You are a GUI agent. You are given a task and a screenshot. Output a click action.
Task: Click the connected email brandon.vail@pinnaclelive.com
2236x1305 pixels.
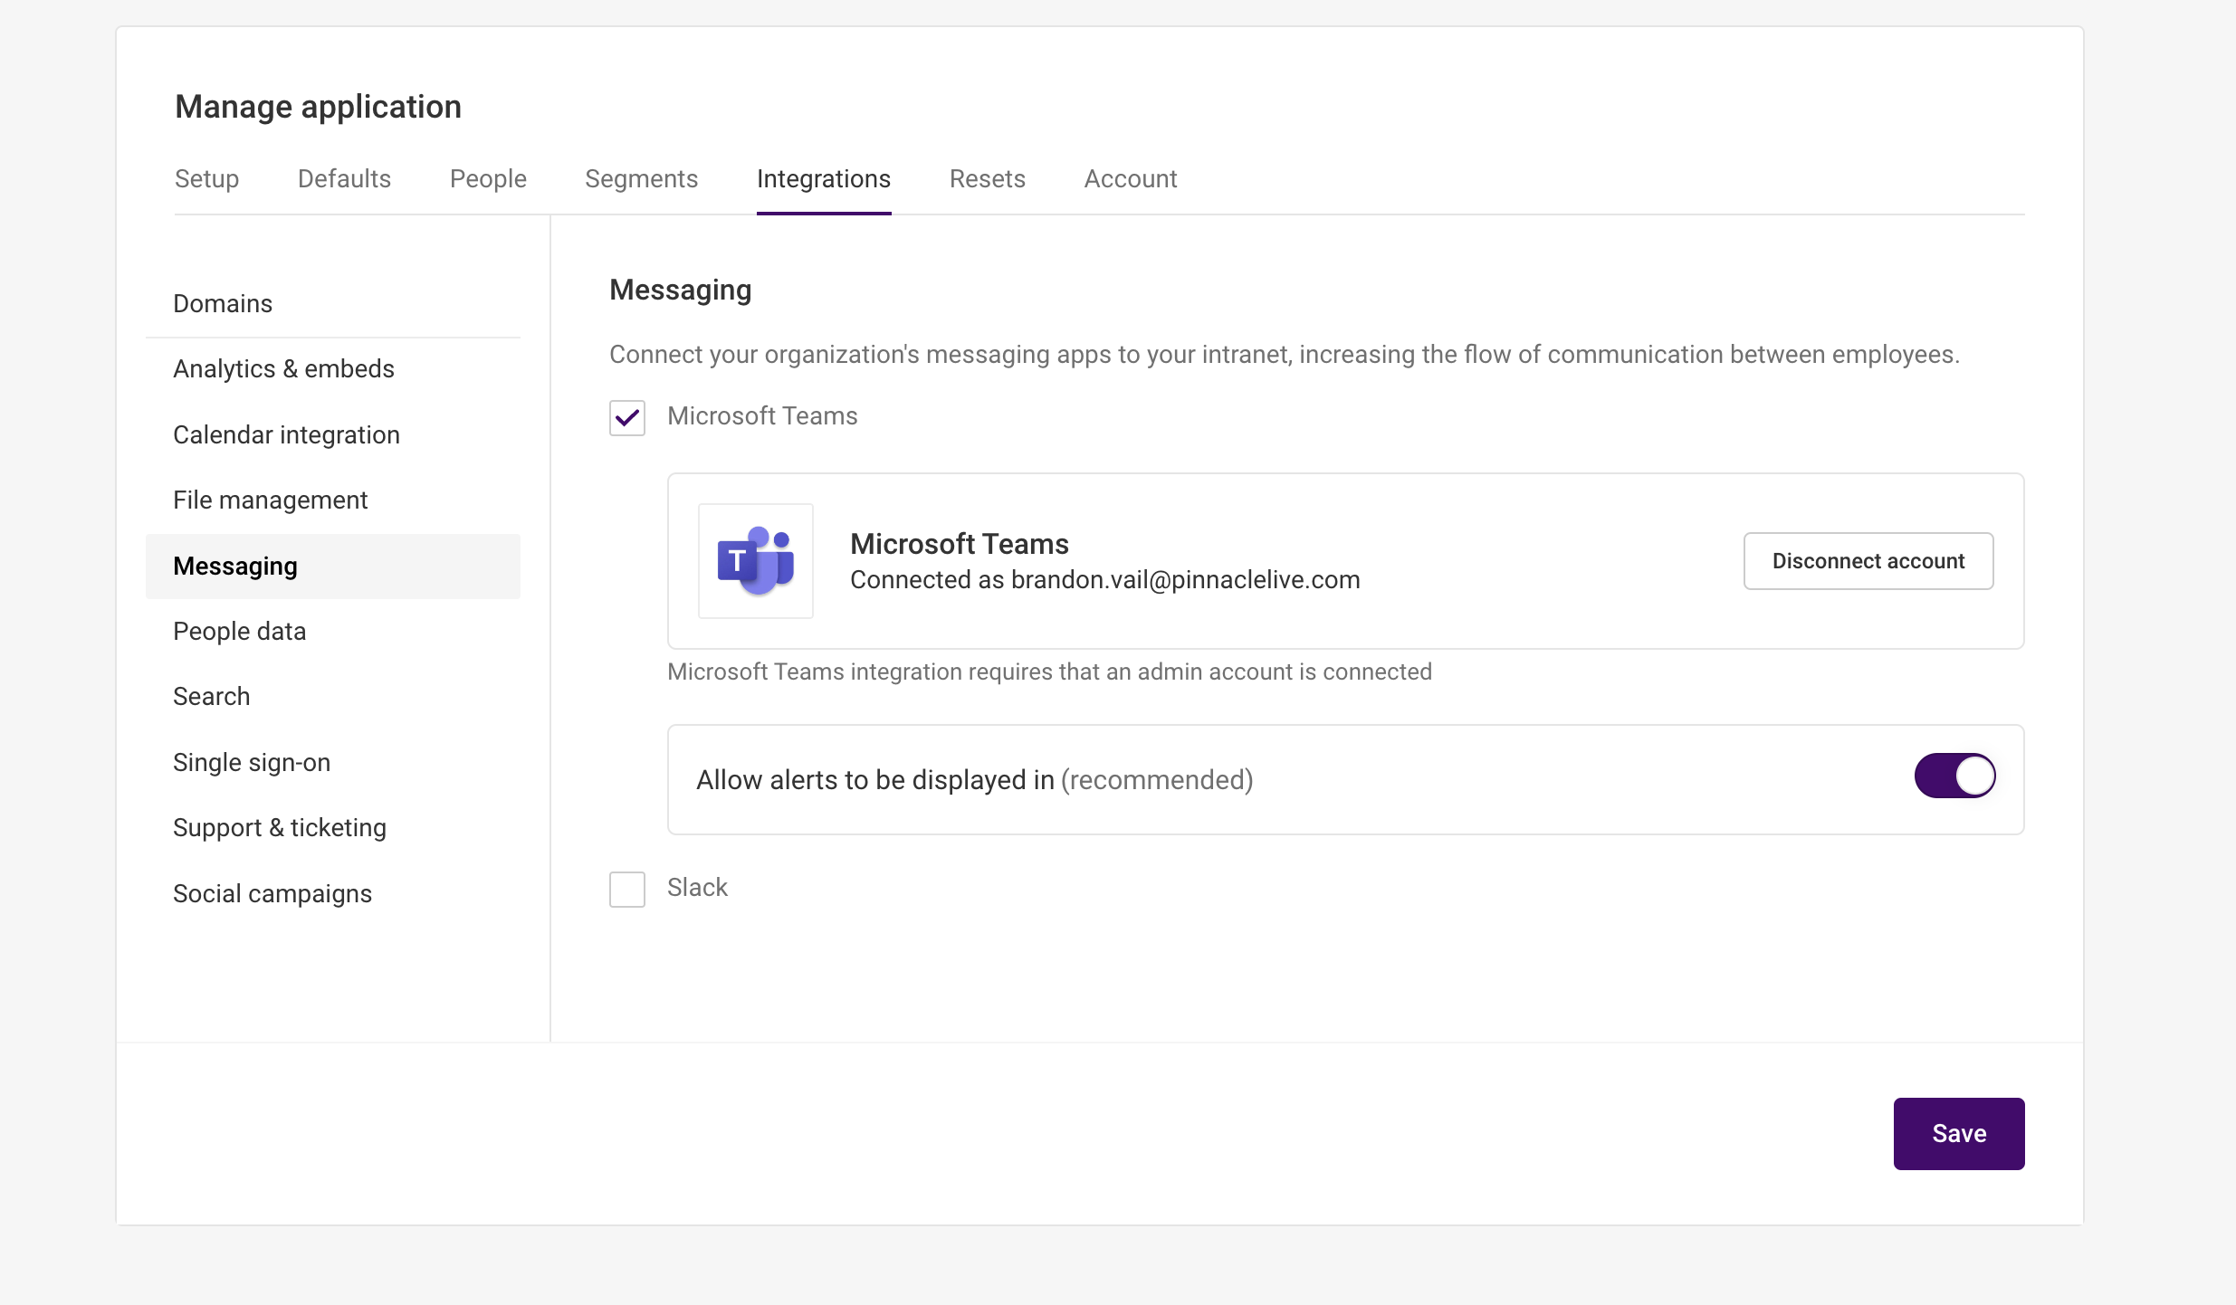click(x=1186, y=580)
